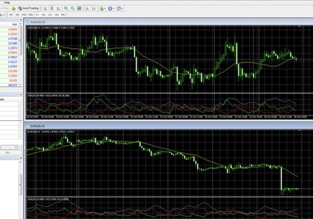Expand the line studies toolbar dropdown arrow

pos(4,15)
